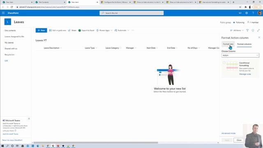Open the 1 member list
The height and width of the screenshot is (148, 263).
[253, 22]
